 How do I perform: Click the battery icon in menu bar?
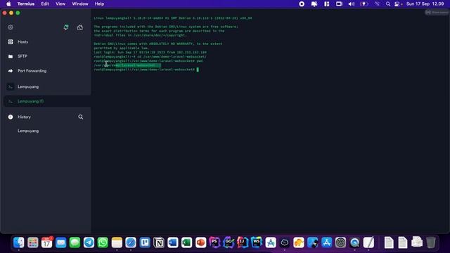click(364, 4)
